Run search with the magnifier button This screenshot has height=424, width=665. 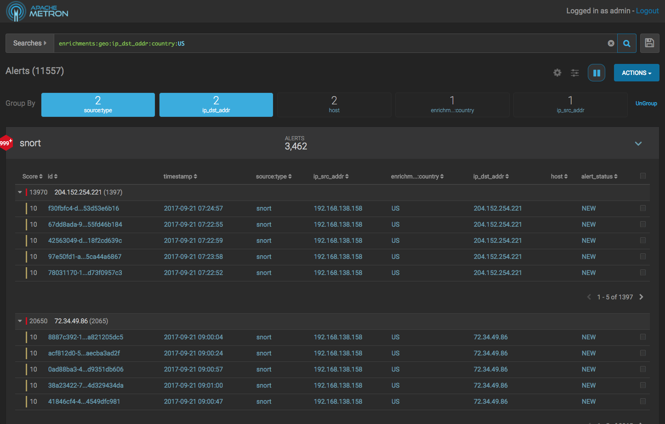click(627, 43)
